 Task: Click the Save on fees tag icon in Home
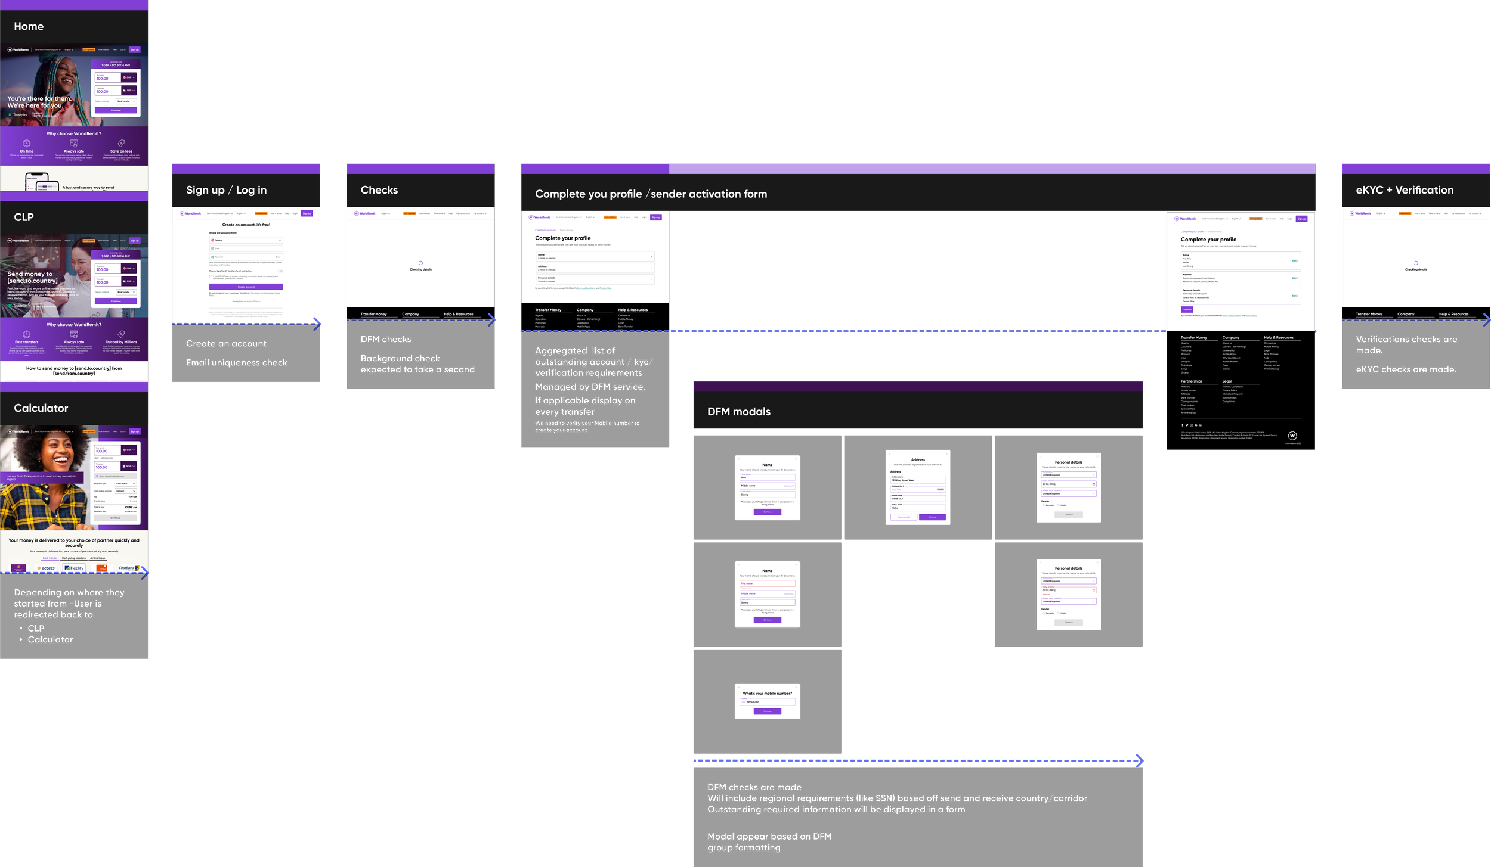(x=121, y=143)
